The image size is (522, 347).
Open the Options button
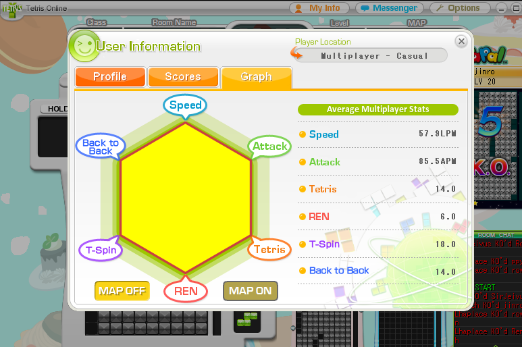tap(460, 8)
